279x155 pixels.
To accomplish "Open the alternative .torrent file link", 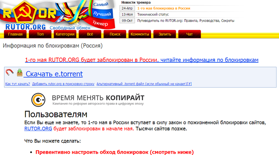I will pyautogui.click(x=144, y=84).
